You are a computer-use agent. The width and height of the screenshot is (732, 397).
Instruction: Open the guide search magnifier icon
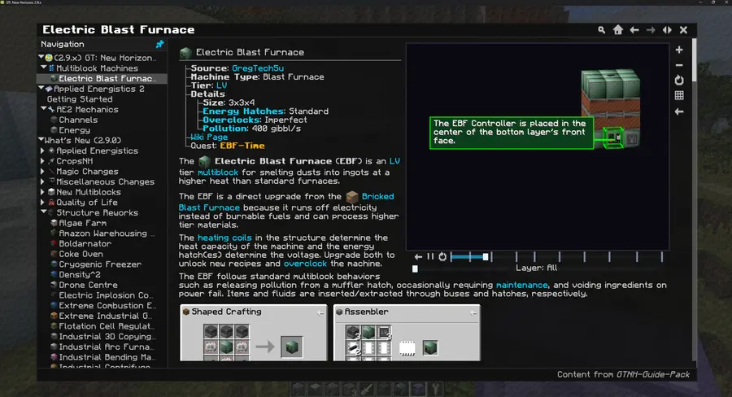tap(601, 30)
